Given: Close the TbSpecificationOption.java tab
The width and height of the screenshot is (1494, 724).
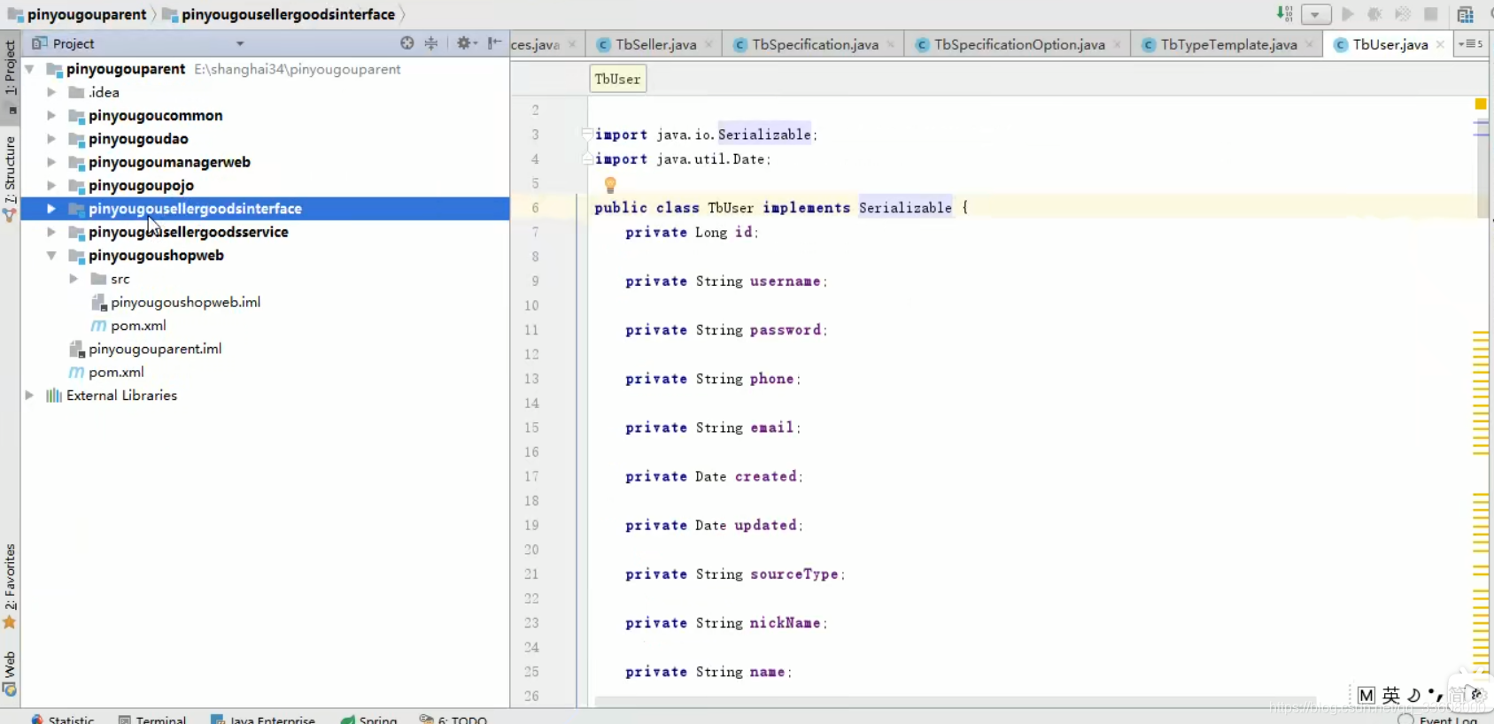Looking at the screenshot, I should point(1118,44).
